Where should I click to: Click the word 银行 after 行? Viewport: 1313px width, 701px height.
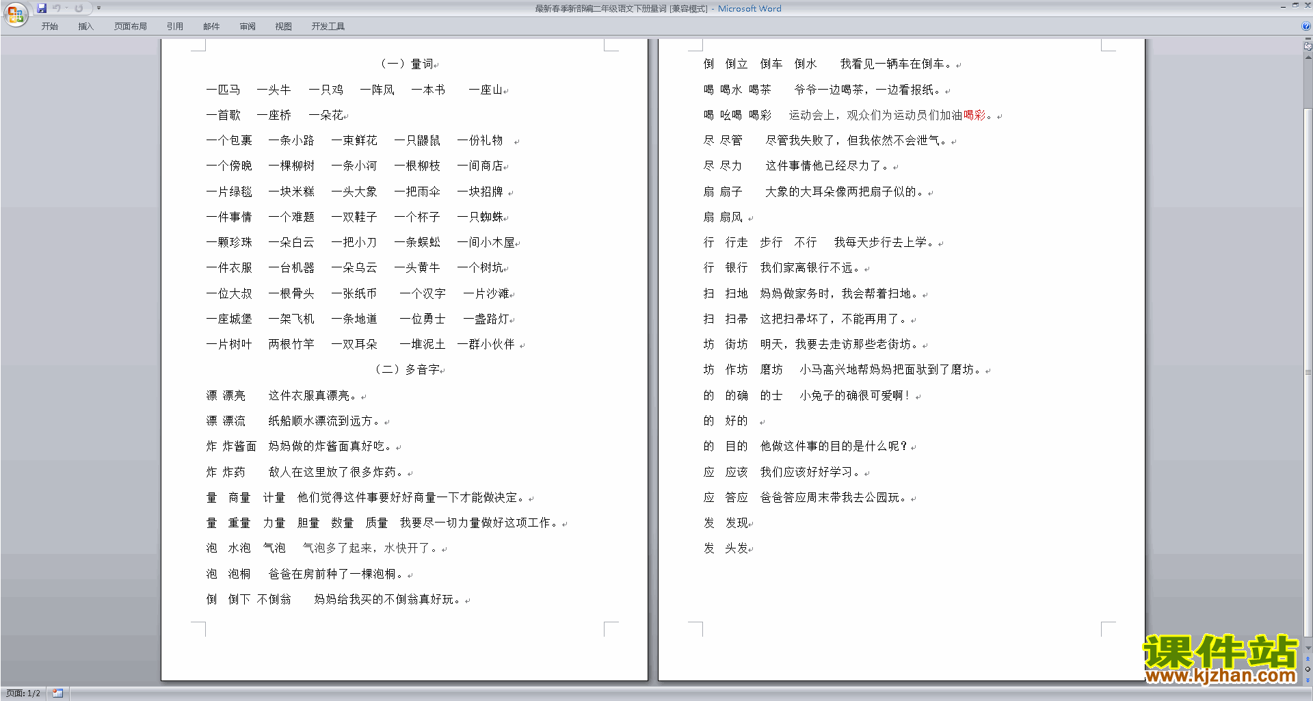737,267
